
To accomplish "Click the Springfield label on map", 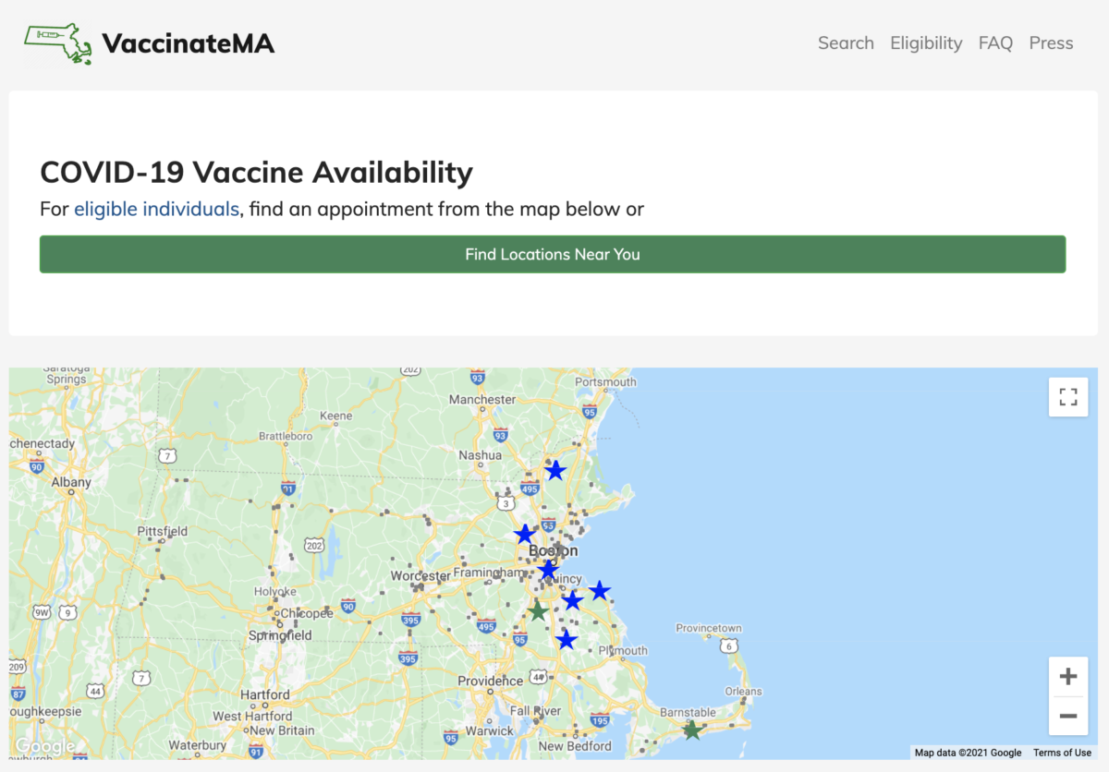I will click(x=280, y=635).
